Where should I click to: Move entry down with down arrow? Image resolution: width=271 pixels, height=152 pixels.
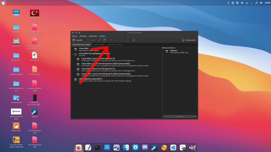point(116,40)
